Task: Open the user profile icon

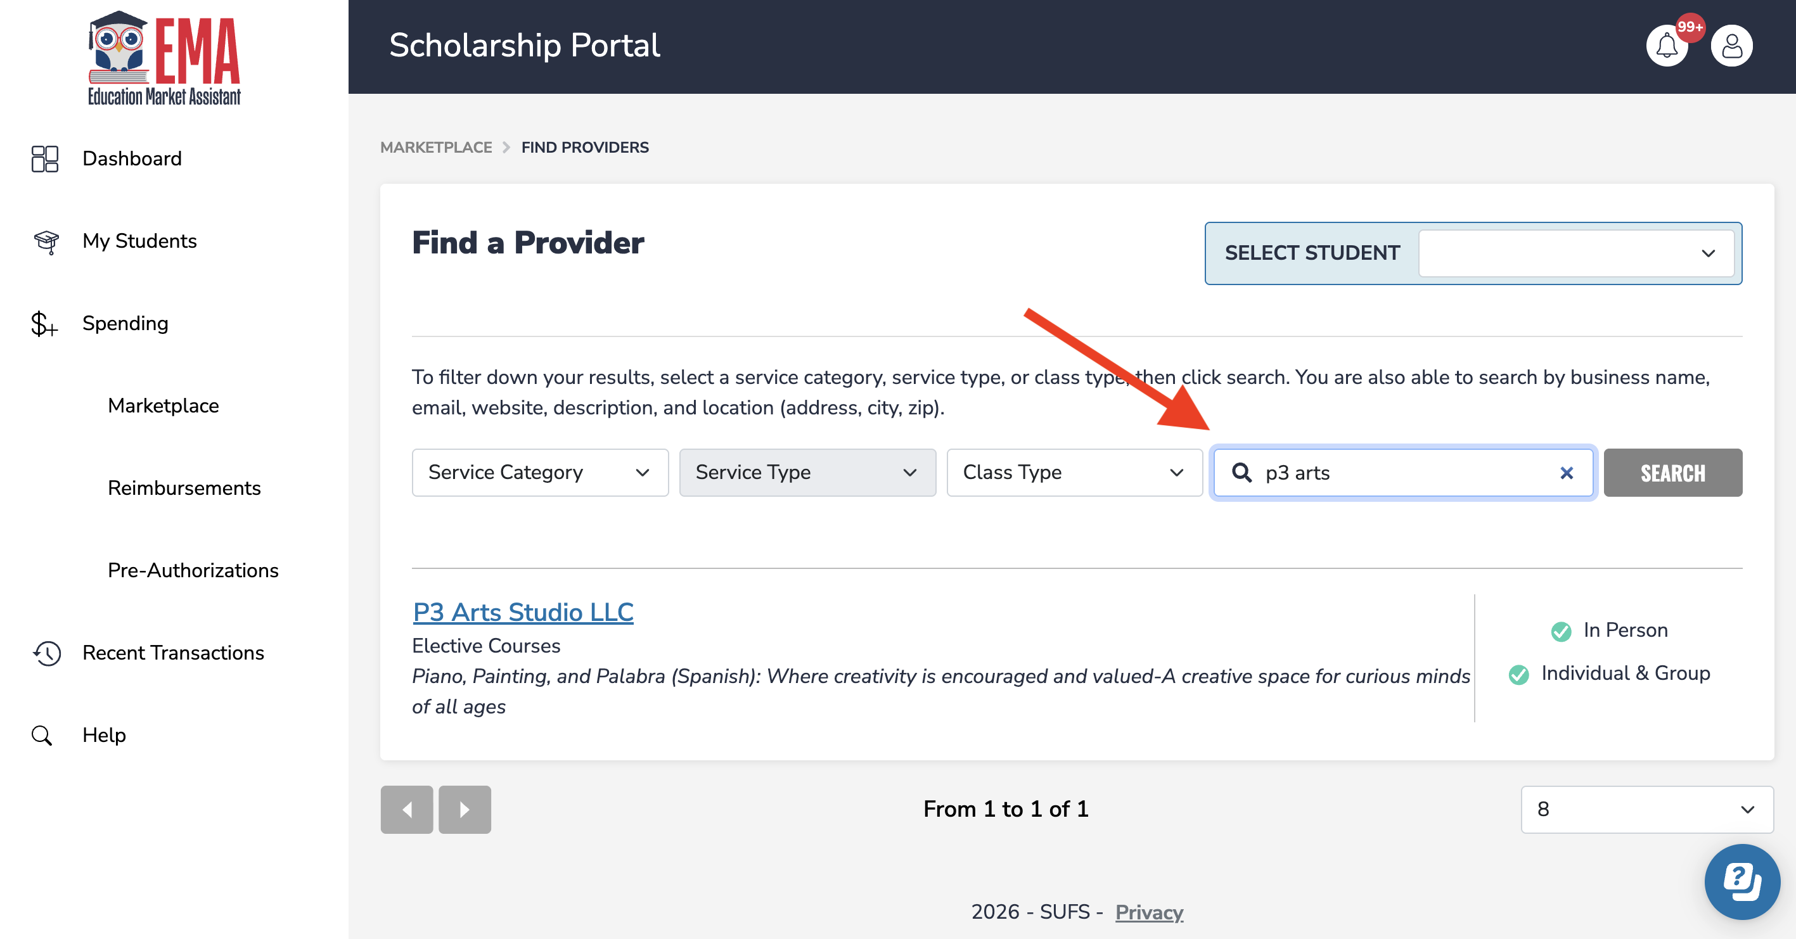Action: point(1731,46)
